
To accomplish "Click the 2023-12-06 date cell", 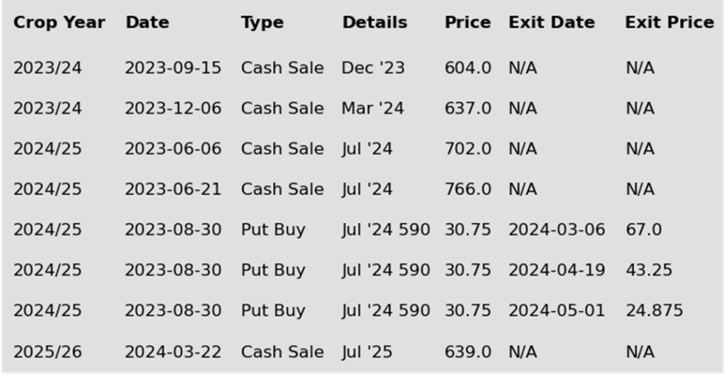I will 173,109.
